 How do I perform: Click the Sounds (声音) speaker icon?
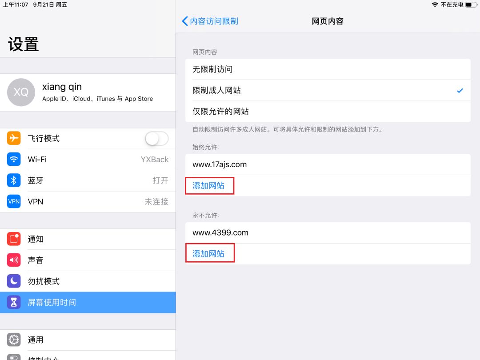click(14, 260)
